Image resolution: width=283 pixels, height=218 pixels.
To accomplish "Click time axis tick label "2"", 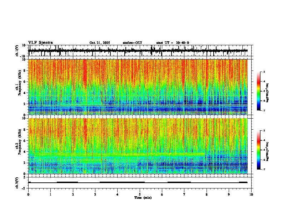I will coord(73,194).
